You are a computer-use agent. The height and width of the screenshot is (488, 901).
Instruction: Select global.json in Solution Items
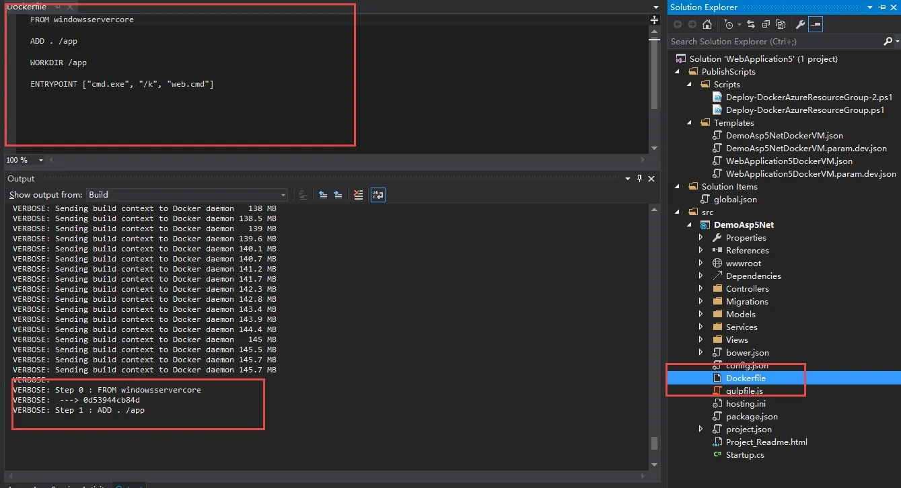735,200
